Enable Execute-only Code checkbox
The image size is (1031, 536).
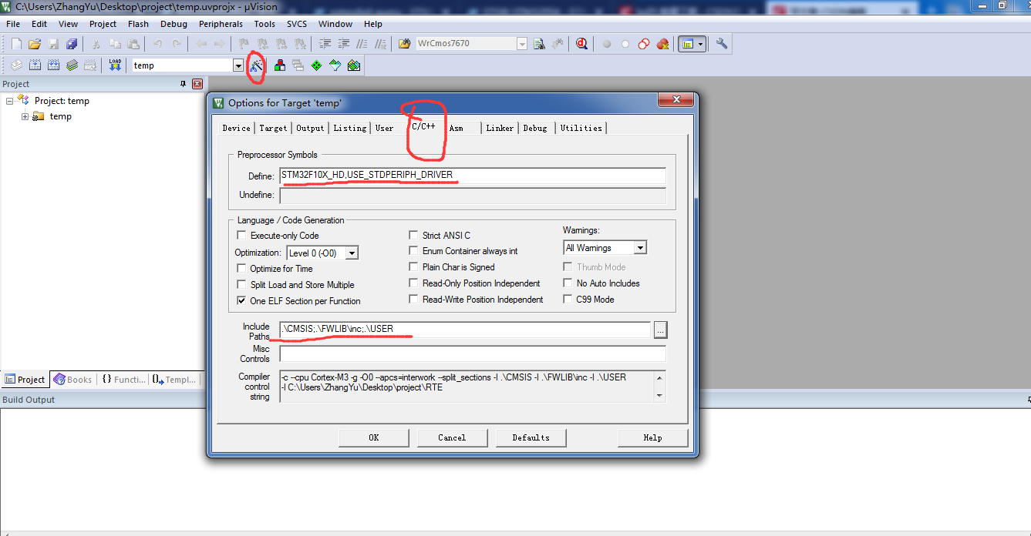pos(242,236)
